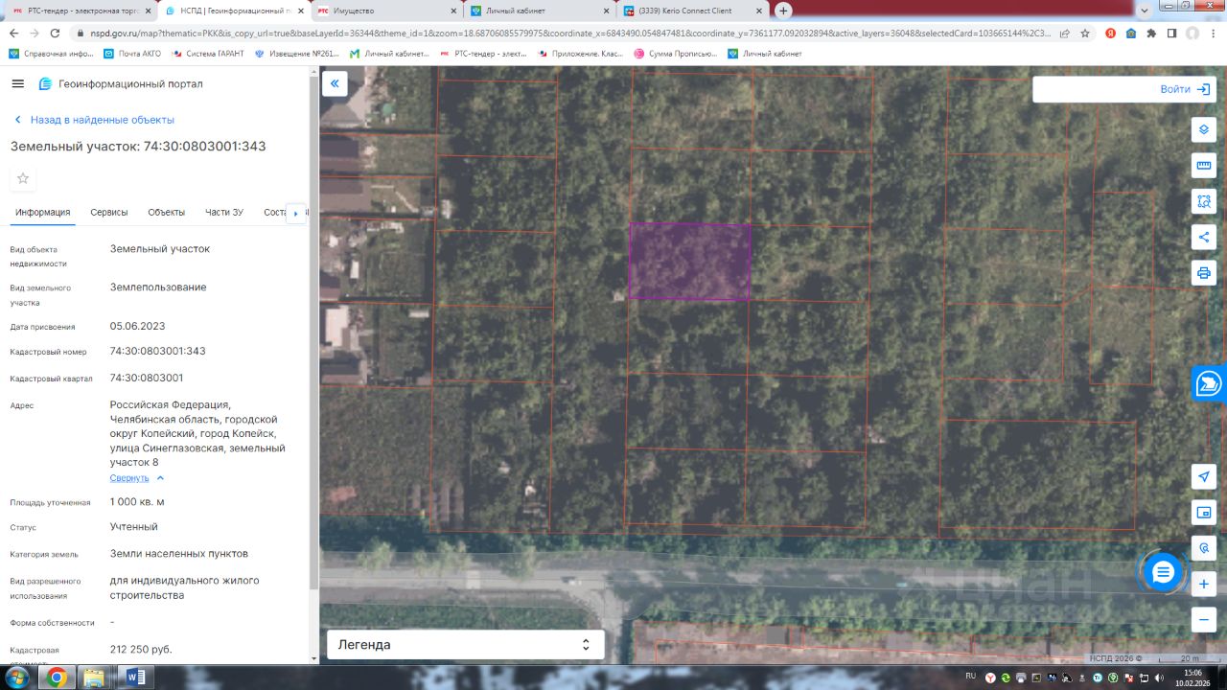This screenshot has width=1227, height=690.
Task: Reload the browser page
Action: pos(57,33)
